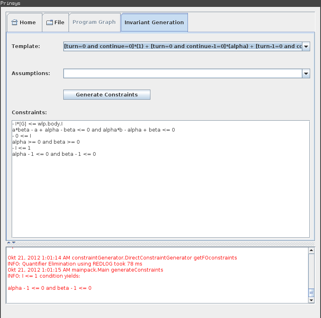Screen dimensions: 321x318
Task: Click log scrollbar down arrow
Action: pos(311,300)
